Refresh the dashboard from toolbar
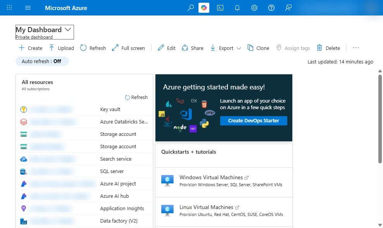 tap(93, 48)
